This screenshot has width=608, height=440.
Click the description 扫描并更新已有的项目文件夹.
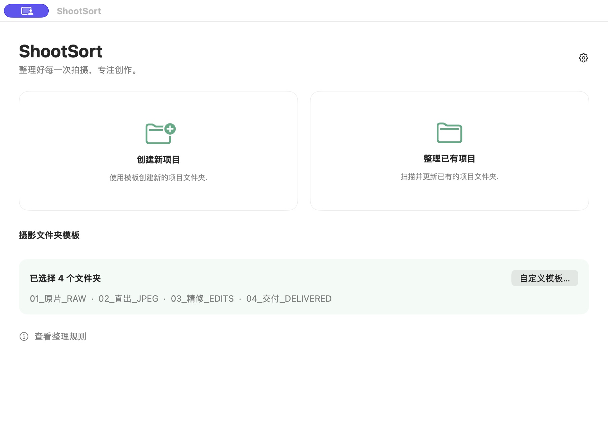pos(449,176)
